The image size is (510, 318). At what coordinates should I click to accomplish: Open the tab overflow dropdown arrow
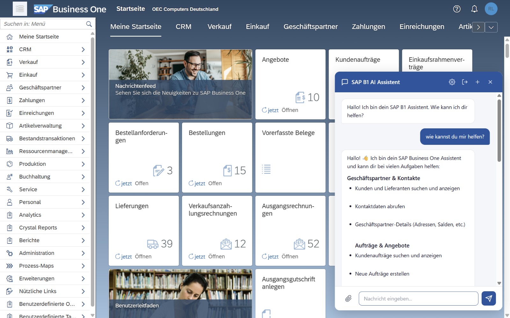tap(491, 27)
